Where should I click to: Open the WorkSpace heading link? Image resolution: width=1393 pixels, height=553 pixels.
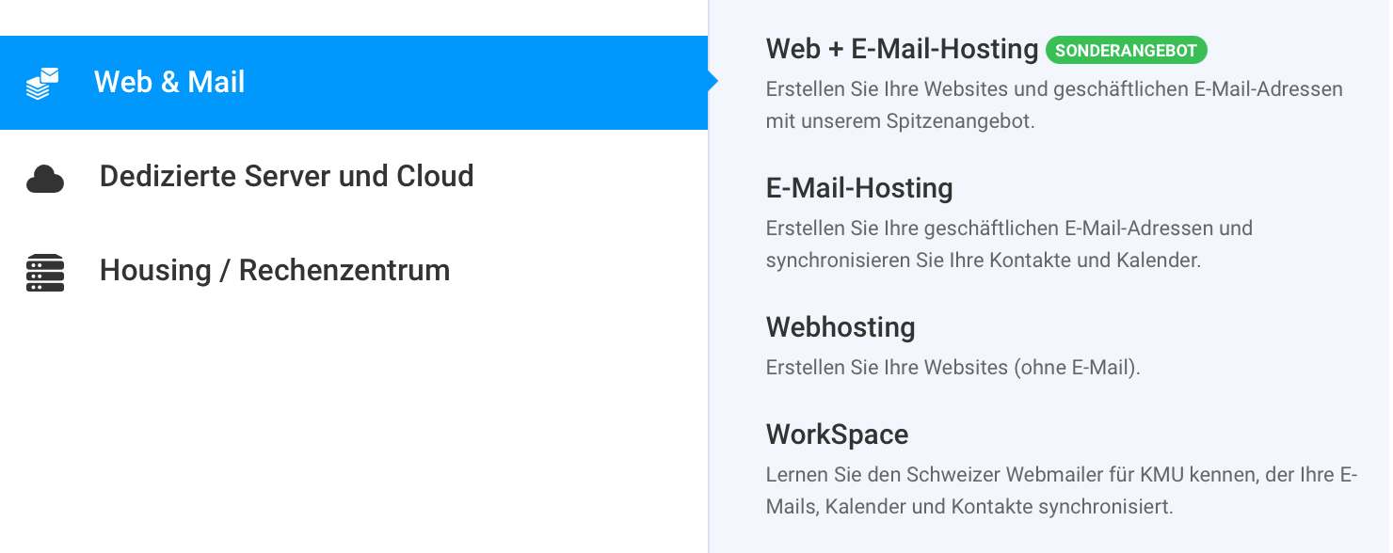pyautogui.click(x=837, y=434)
